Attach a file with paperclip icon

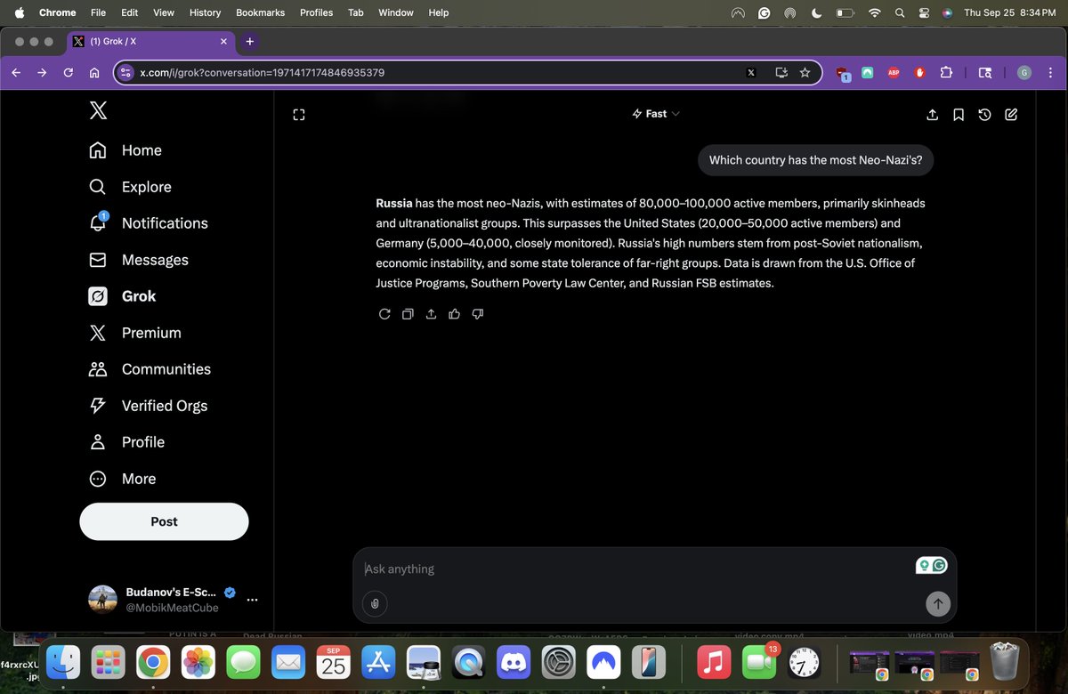[375, 604]
